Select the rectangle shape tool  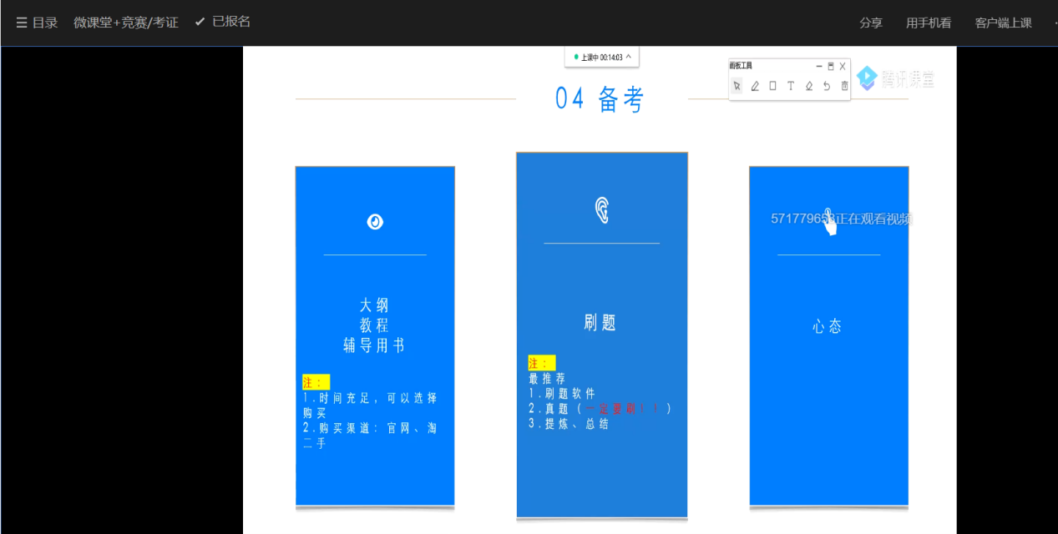772,86
